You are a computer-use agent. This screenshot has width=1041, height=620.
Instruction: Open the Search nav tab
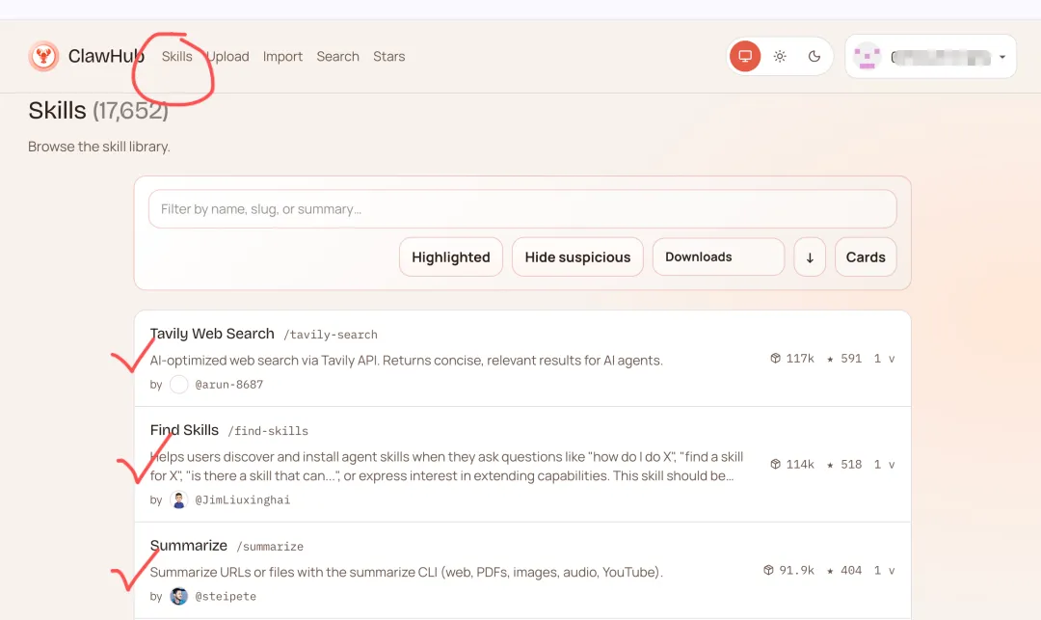tap(338, 57)
